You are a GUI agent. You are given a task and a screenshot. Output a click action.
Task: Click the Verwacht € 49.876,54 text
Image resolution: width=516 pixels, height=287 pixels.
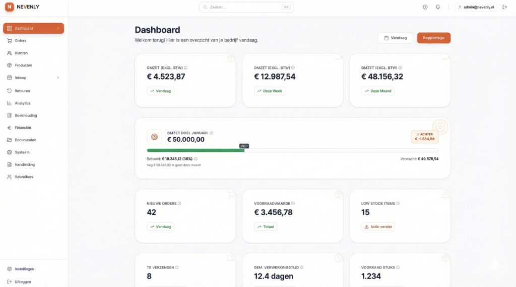click(419, 159)
